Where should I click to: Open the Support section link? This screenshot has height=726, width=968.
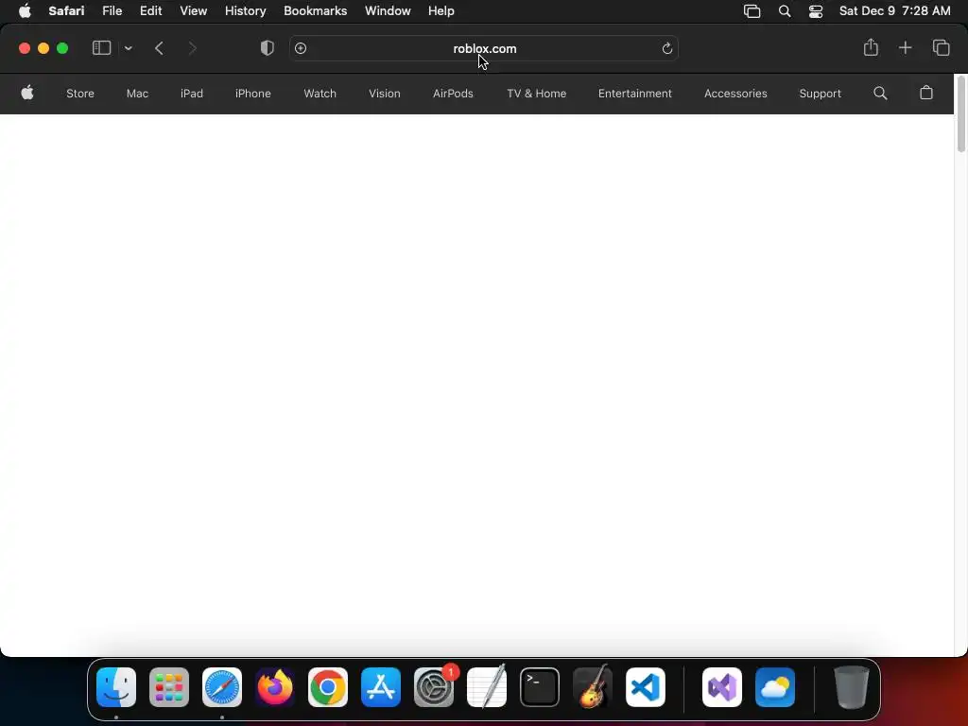pyautogui.click(x=820, y=94)
